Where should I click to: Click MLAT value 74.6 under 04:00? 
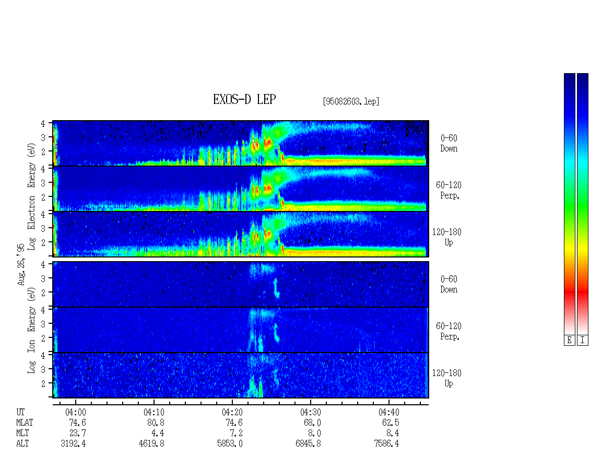click(x=77, y=423)
